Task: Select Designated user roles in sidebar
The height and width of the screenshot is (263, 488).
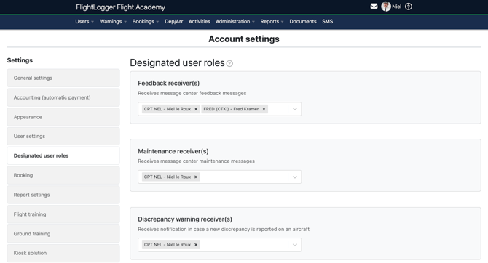Action: tap(63, 155)
